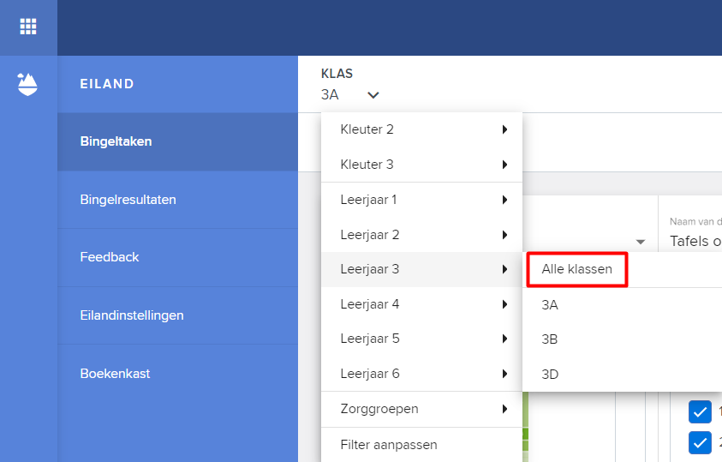Click the Eiland island icon in the sidebar
Image resolution: width=722 pixels, height=462 pixels.
27,84
